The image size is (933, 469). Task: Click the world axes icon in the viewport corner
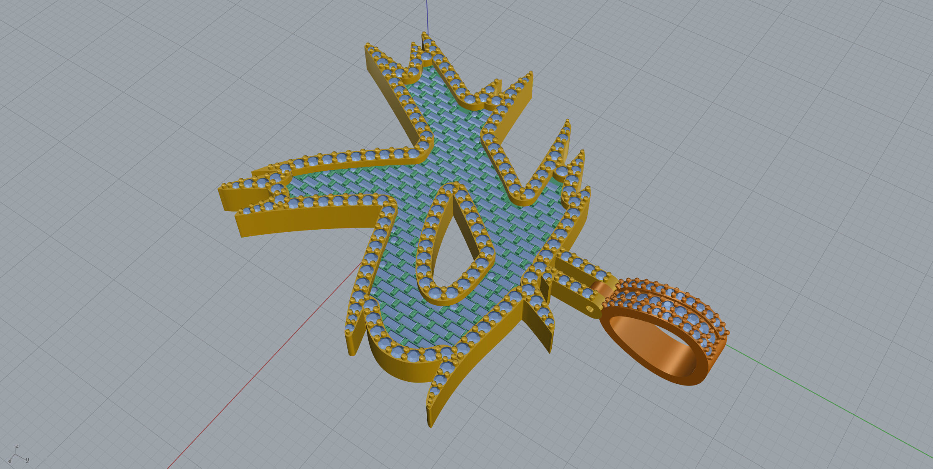[x=18, y=455]
